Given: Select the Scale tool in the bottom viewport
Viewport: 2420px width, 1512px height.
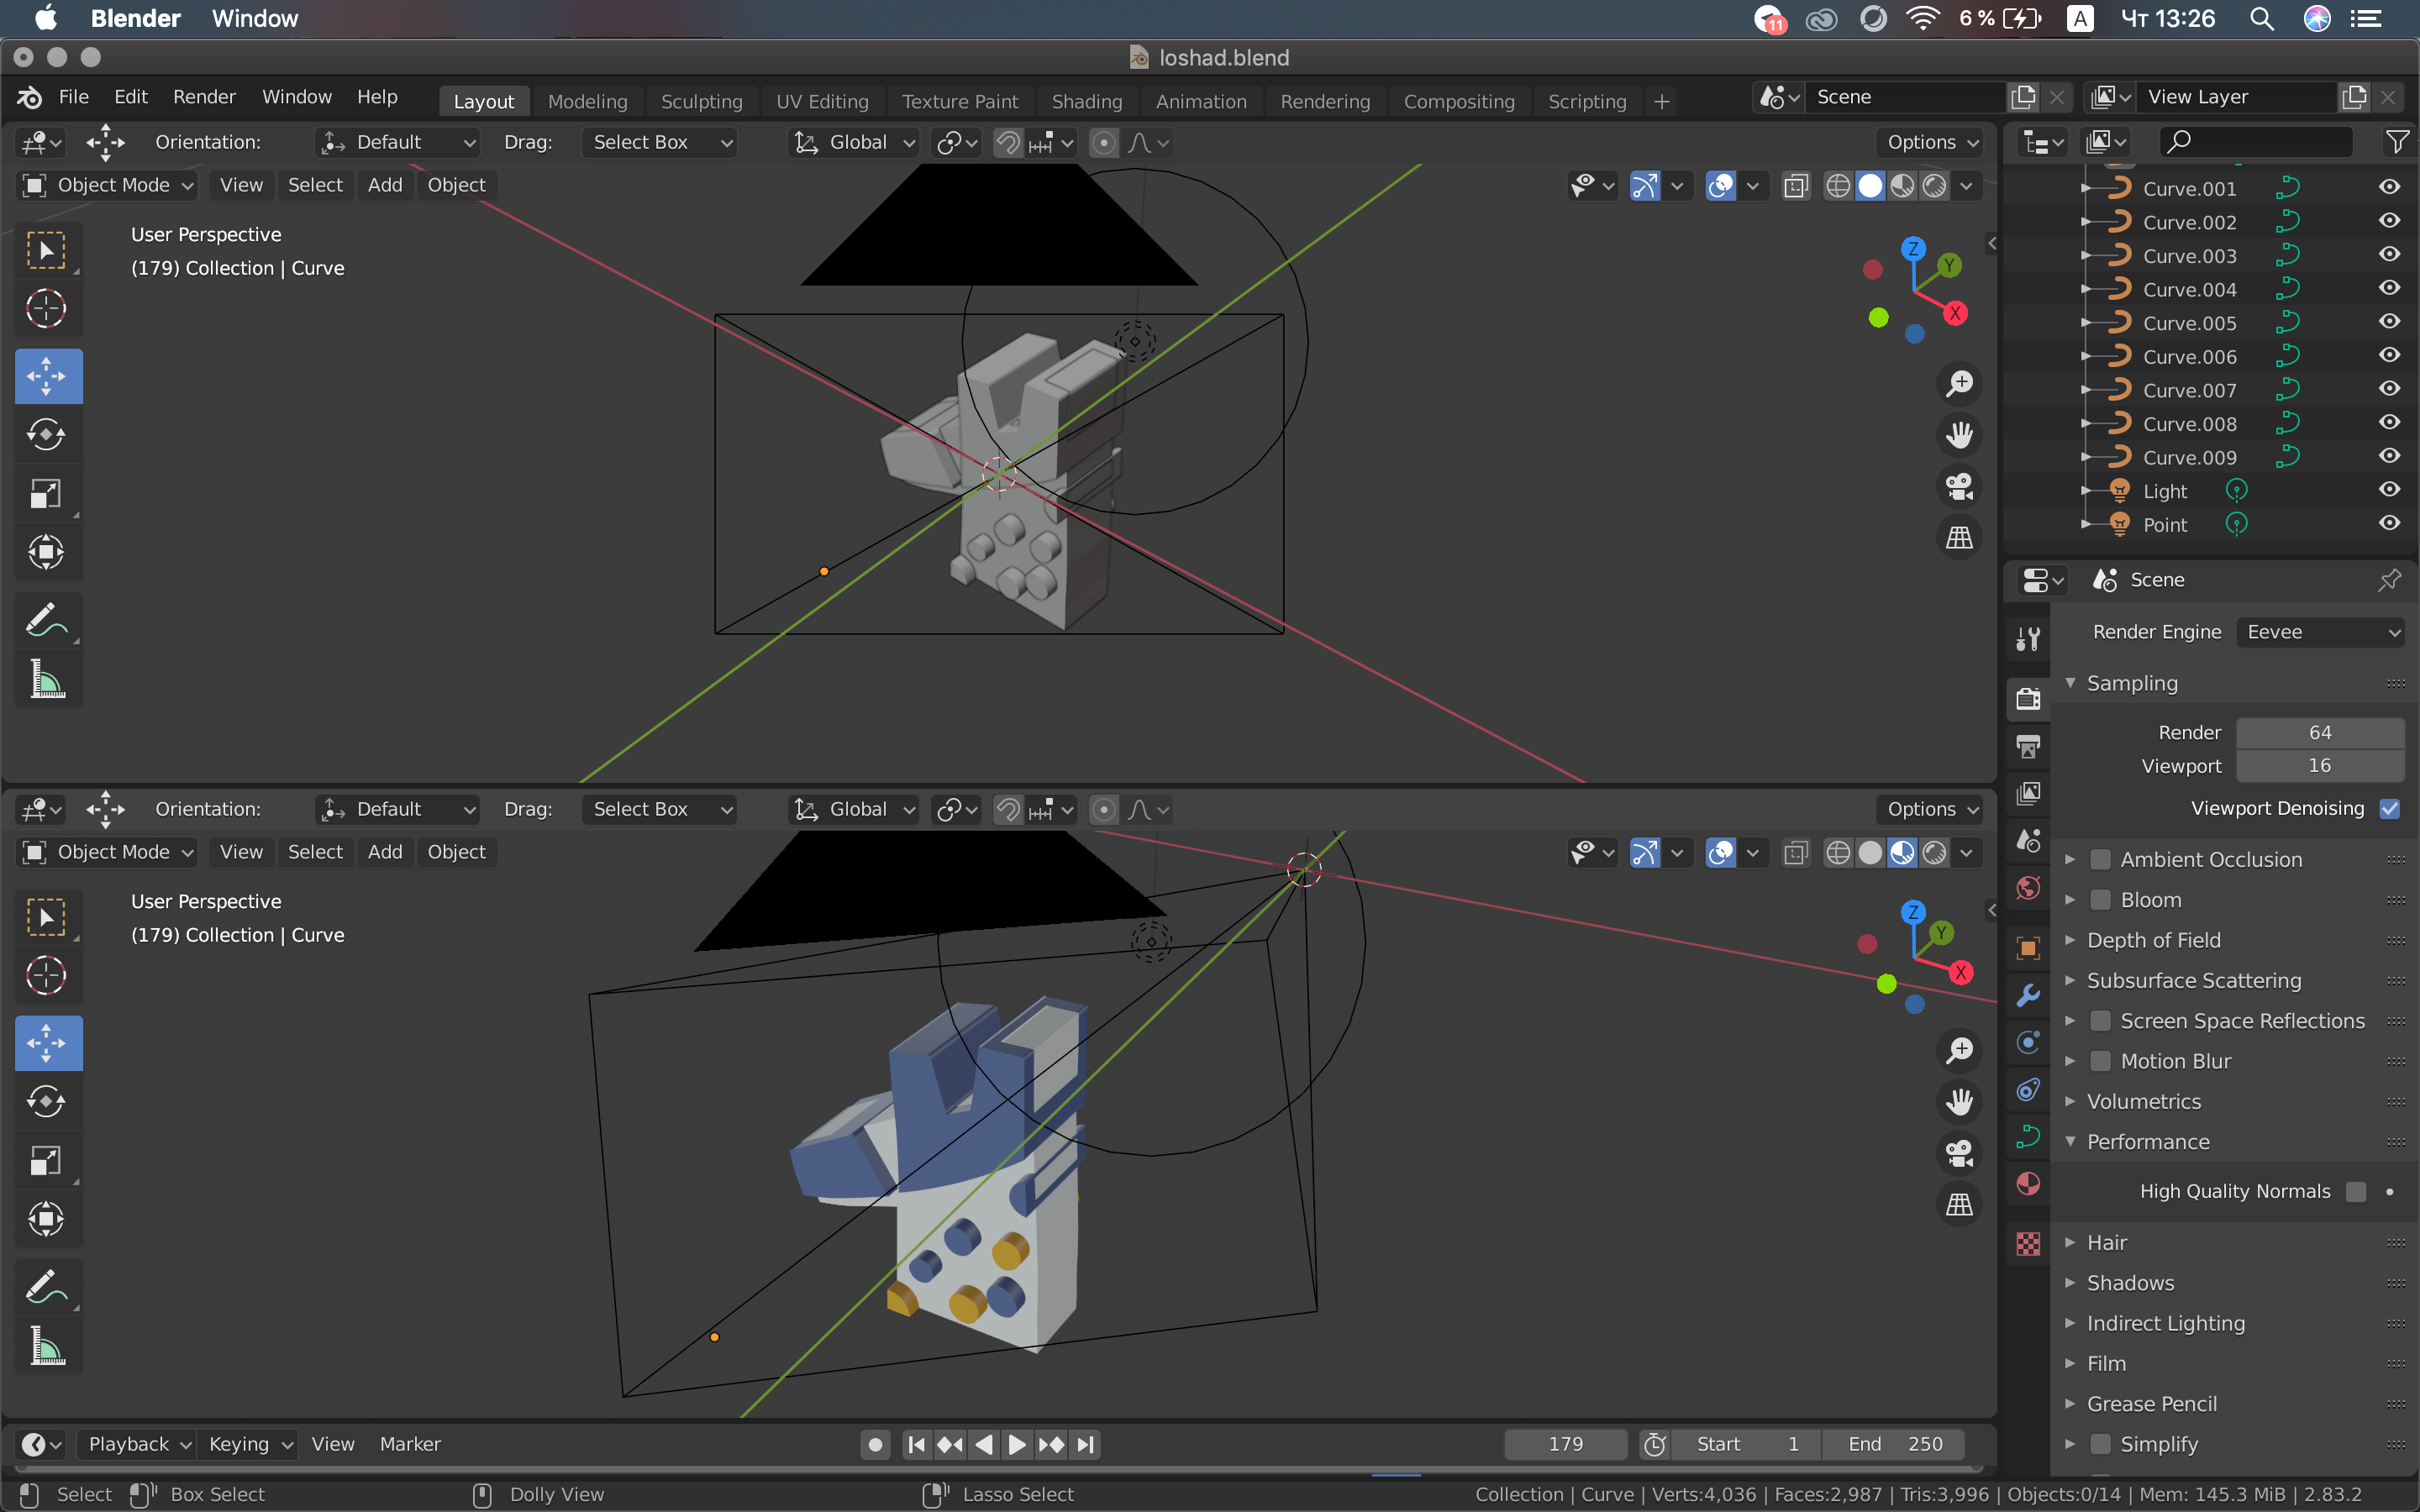Looking at the screenshot, I should pyautogui.click(x=46, y=1160).
